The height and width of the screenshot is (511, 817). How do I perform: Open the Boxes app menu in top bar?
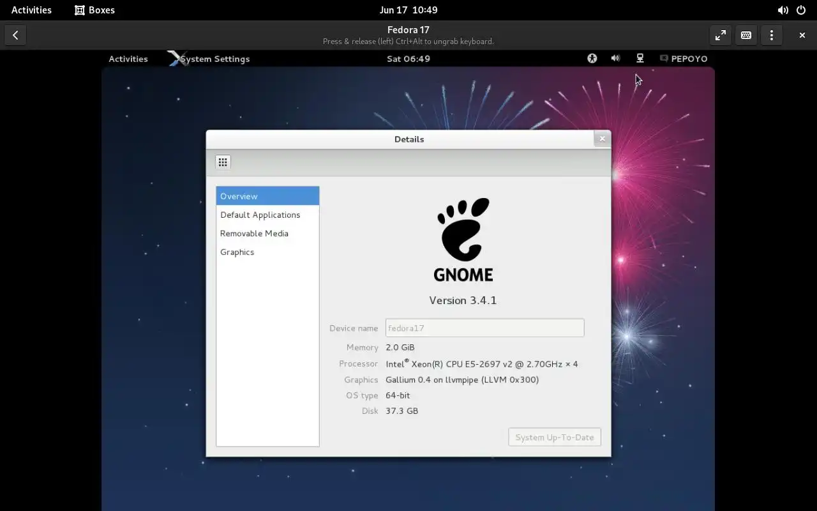[94, 10]
